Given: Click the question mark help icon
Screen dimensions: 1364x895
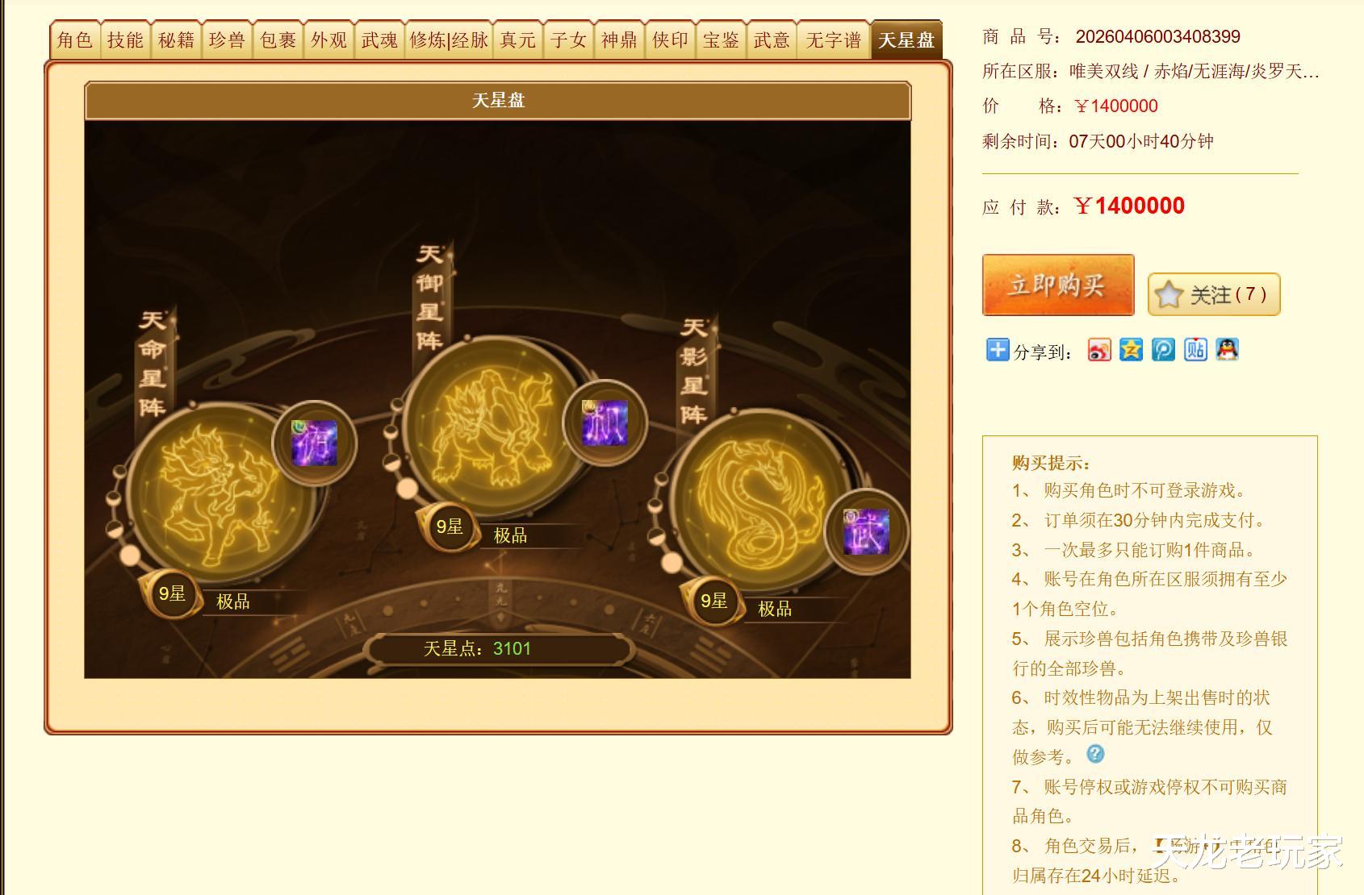Looking at the screenshot, I should pos(1095,754).
